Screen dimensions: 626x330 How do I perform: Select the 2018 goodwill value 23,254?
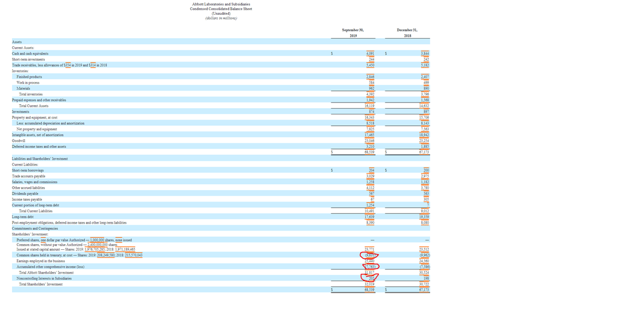tap(424, 141)
